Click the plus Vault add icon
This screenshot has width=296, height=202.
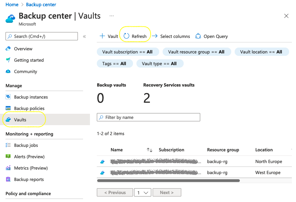tap(102, 36)
